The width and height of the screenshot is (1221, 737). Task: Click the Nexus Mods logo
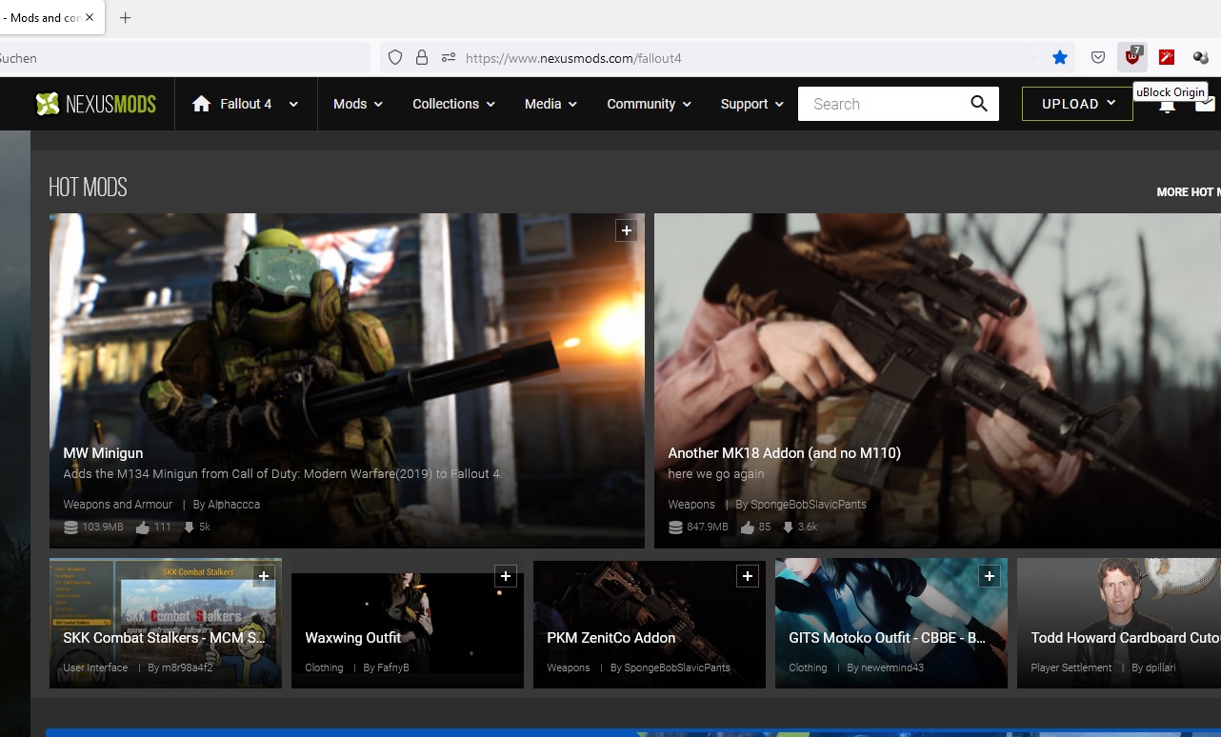pos(95,104)
